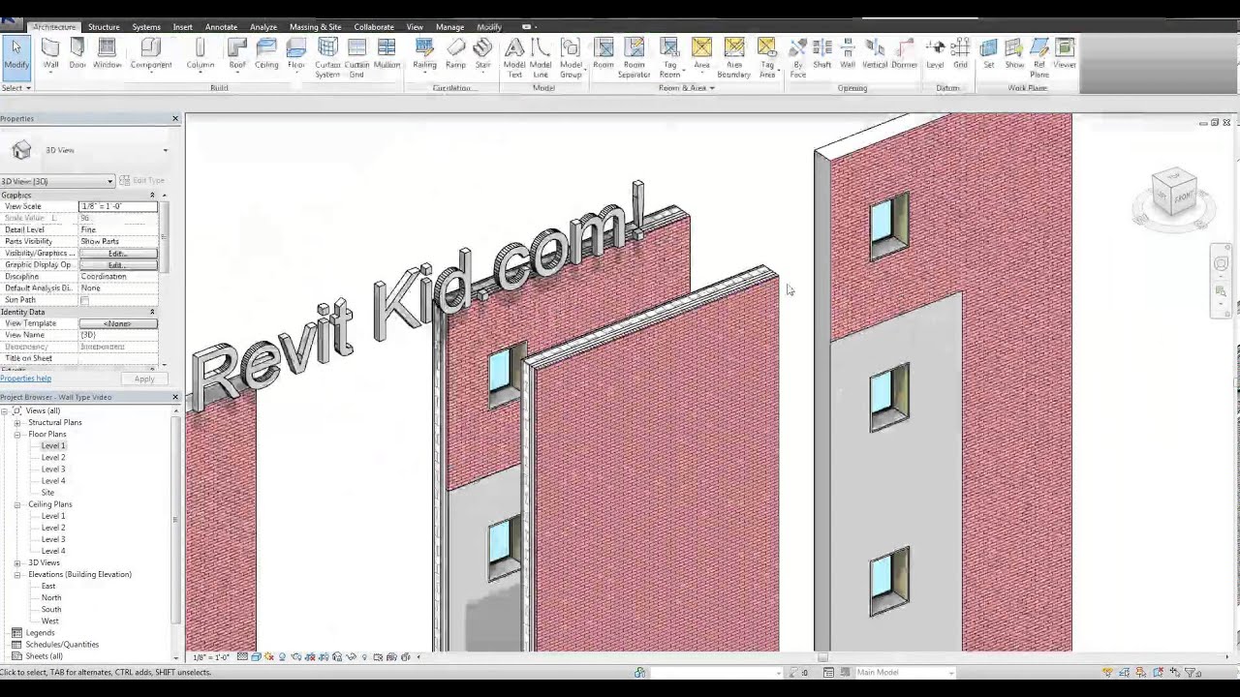Select the East elevation in browser

tap(48, 586)
